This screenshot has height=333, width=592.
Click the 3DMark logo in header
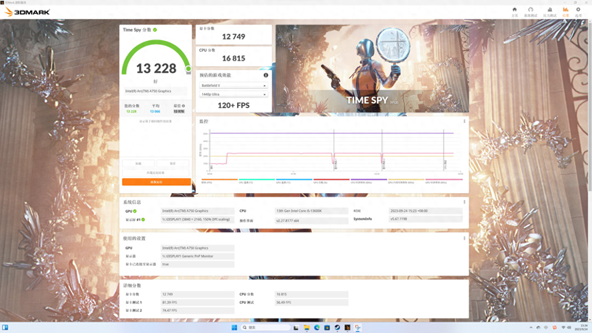27,12
